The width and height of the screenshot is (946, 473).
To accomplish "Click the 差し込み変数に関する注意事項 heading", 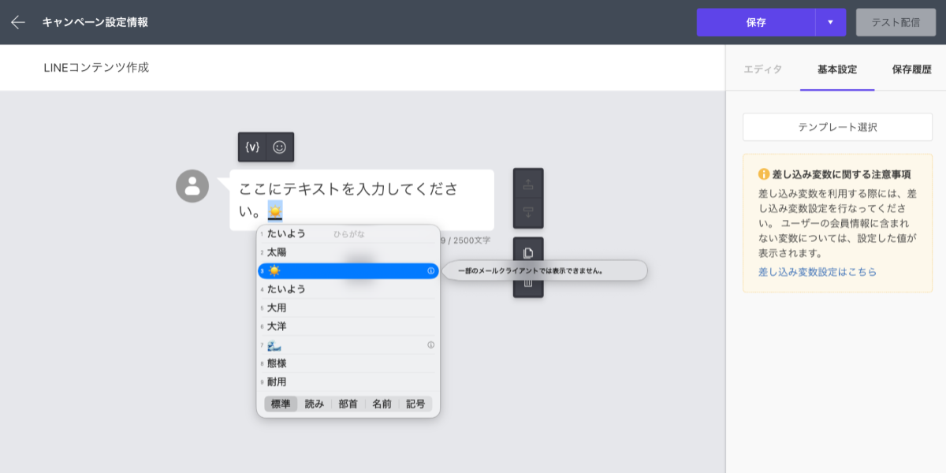I will pyautogui.click(x=842, y=174).
